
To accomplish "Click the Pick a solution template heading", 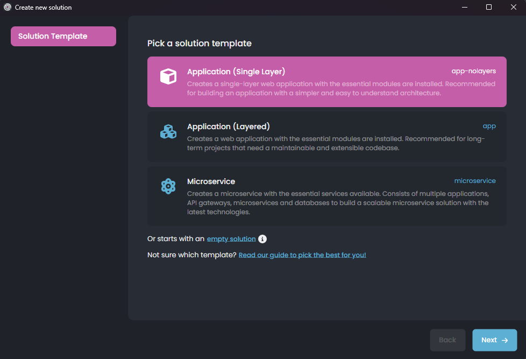I will (199, 43).
